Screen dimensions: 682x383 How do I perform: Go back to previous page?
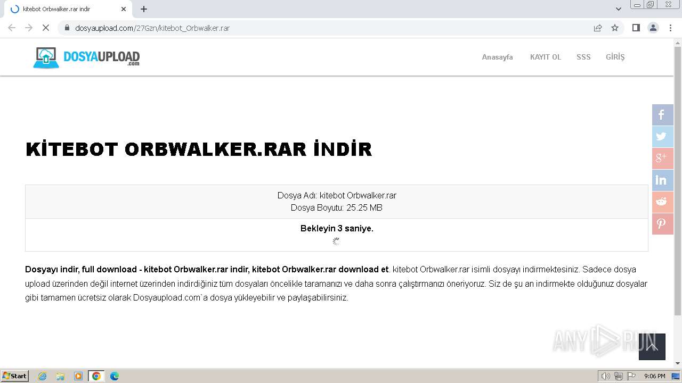[12, 28]
